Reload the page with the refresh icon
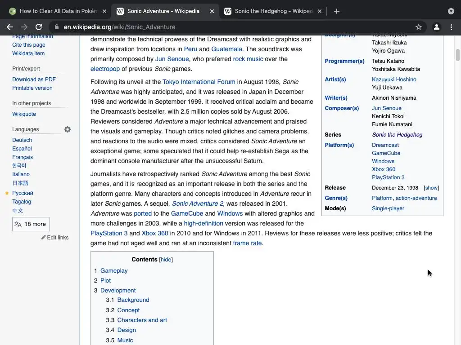The height and width of the screenshot is (345, 461). pos(39,27)
